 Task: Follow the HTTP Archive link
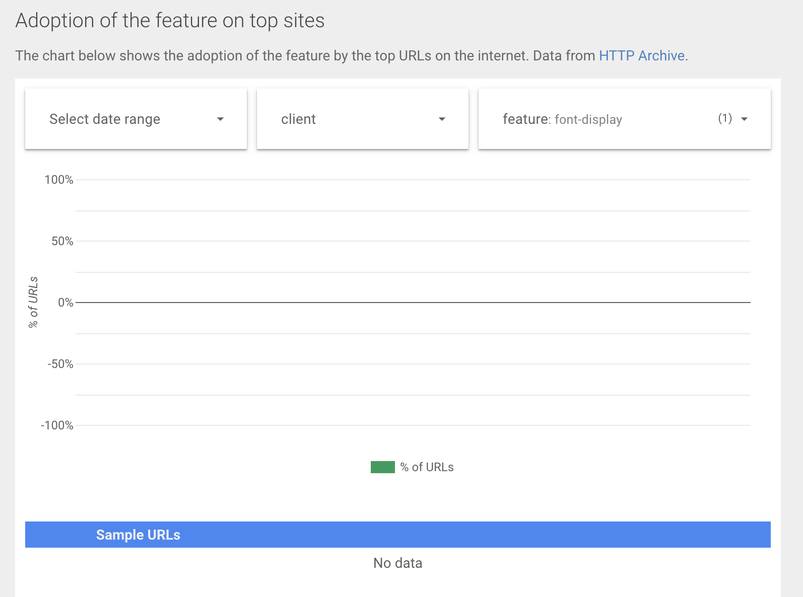(x=641, y=55)
